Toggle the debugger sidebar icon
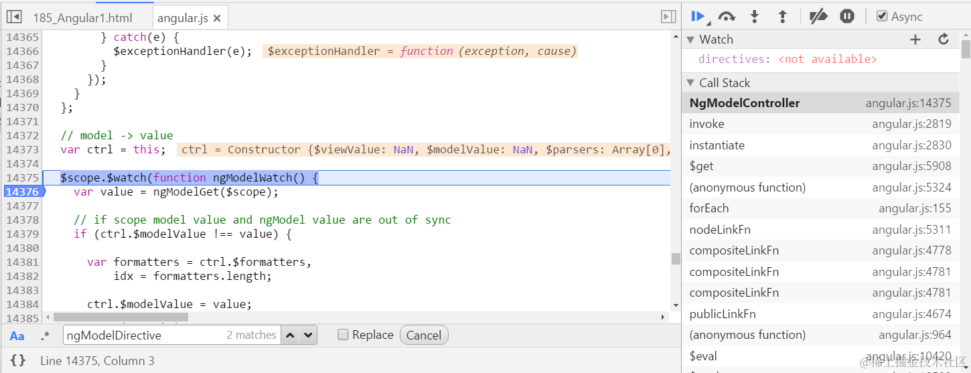The width and height of the screenshot is (971, 373). pyautogui.click(x=668, y=17)
